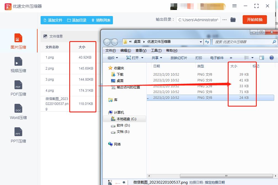Open the 共享 dropdown menu
Viewport: 278px width, 185px height.
click(x=156, y=58)
